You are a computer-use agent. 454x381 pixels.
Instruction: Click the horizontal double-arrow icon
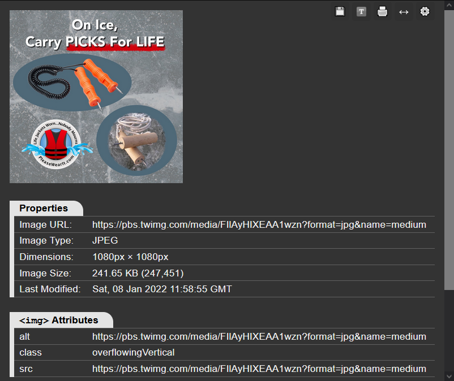point(404,12)
